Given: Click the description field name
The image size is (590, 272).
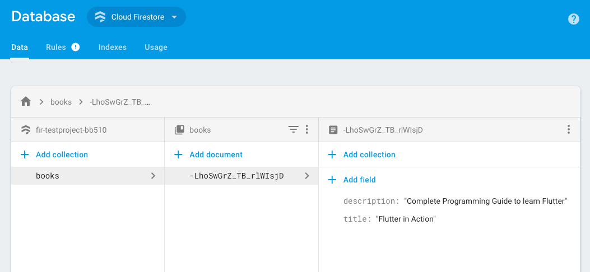Looking at the screenshot, I should 371,201.
